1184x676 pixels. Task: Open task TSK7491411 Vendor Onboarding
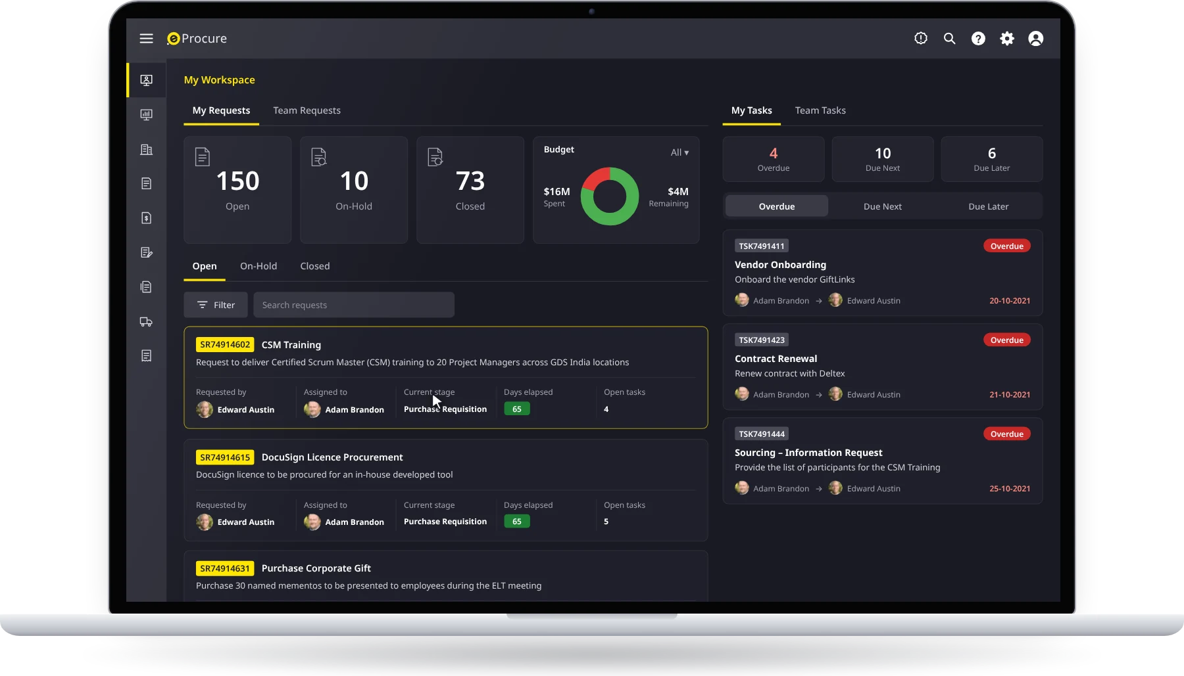pyautogui.click(x=883, y=273)
